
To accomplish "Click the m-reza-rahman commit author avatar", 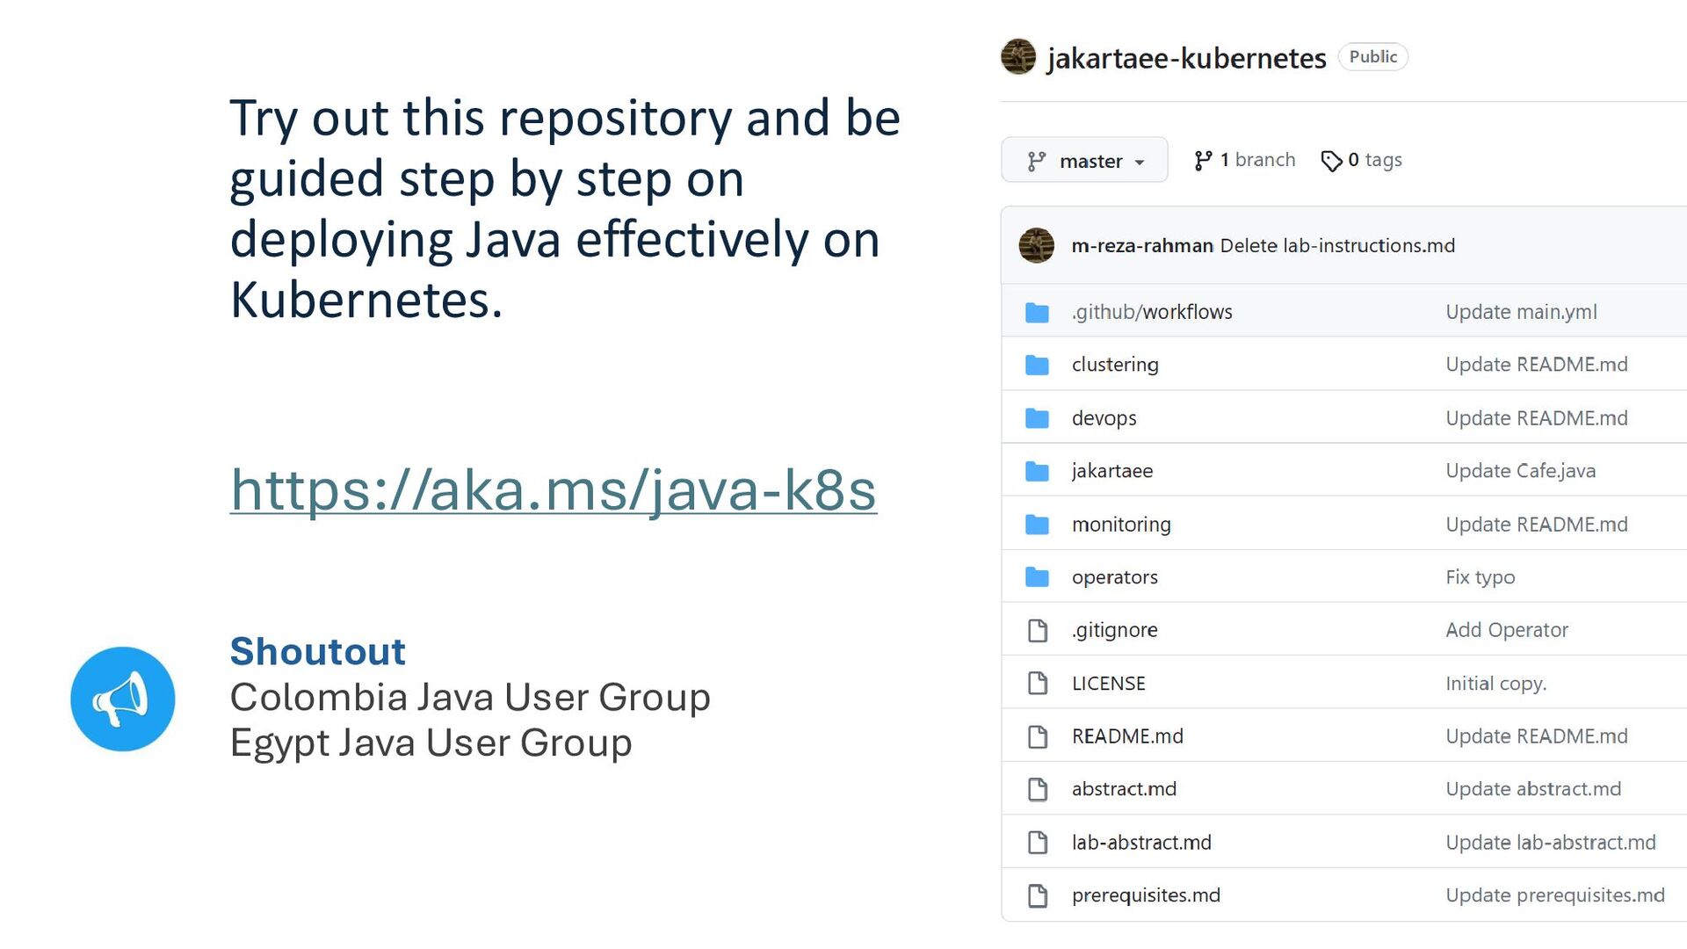I will click(1036, 246).
